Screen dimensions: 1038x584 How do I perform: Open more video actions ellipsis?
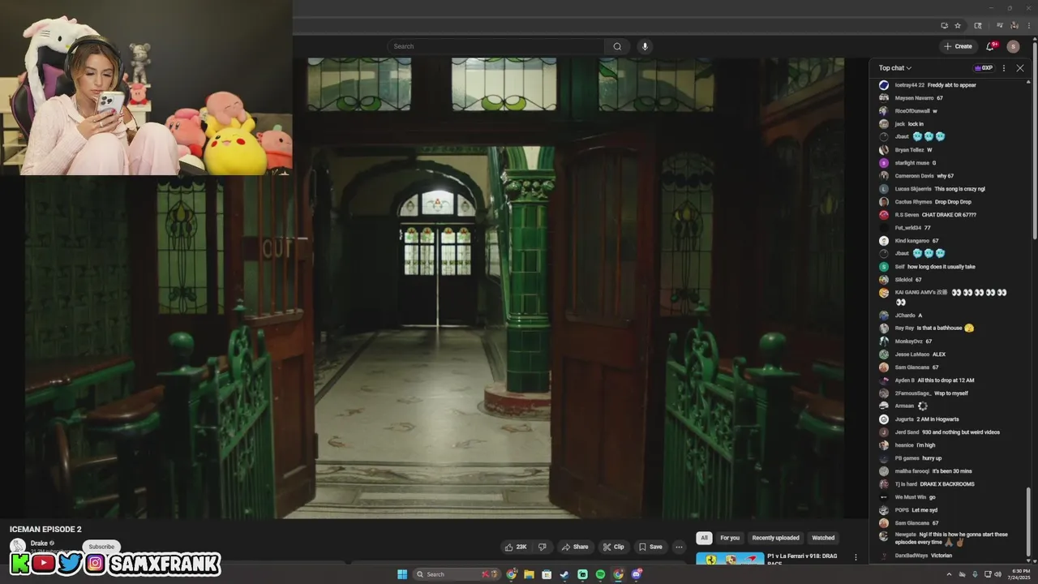point(679,547)
